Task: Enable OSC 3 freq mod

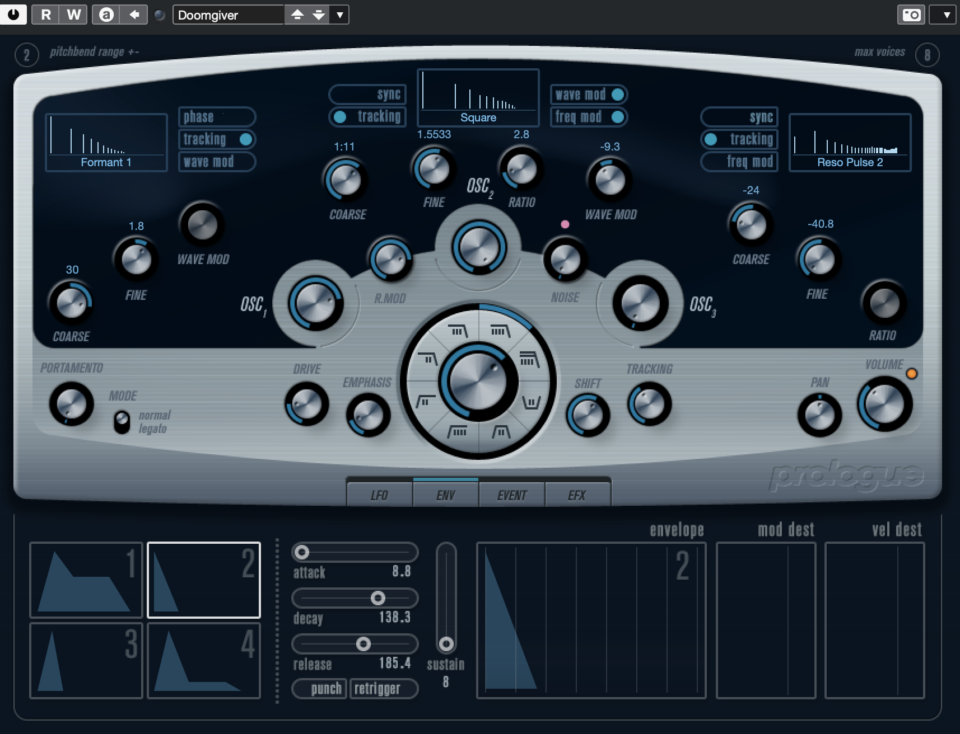Action: pos(739,162)
